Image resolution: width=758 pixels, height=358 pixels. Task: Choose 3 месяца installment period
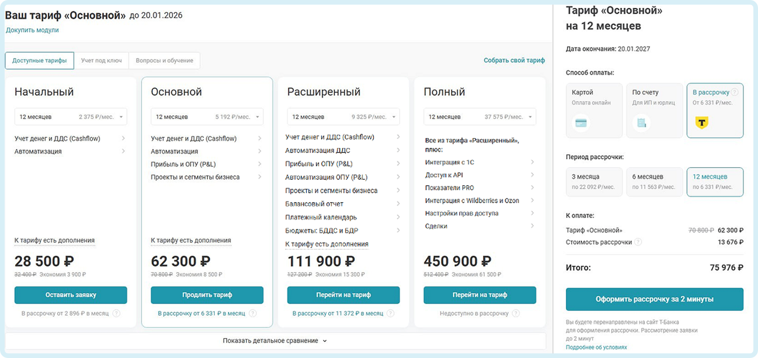click(x=594, y=182)
